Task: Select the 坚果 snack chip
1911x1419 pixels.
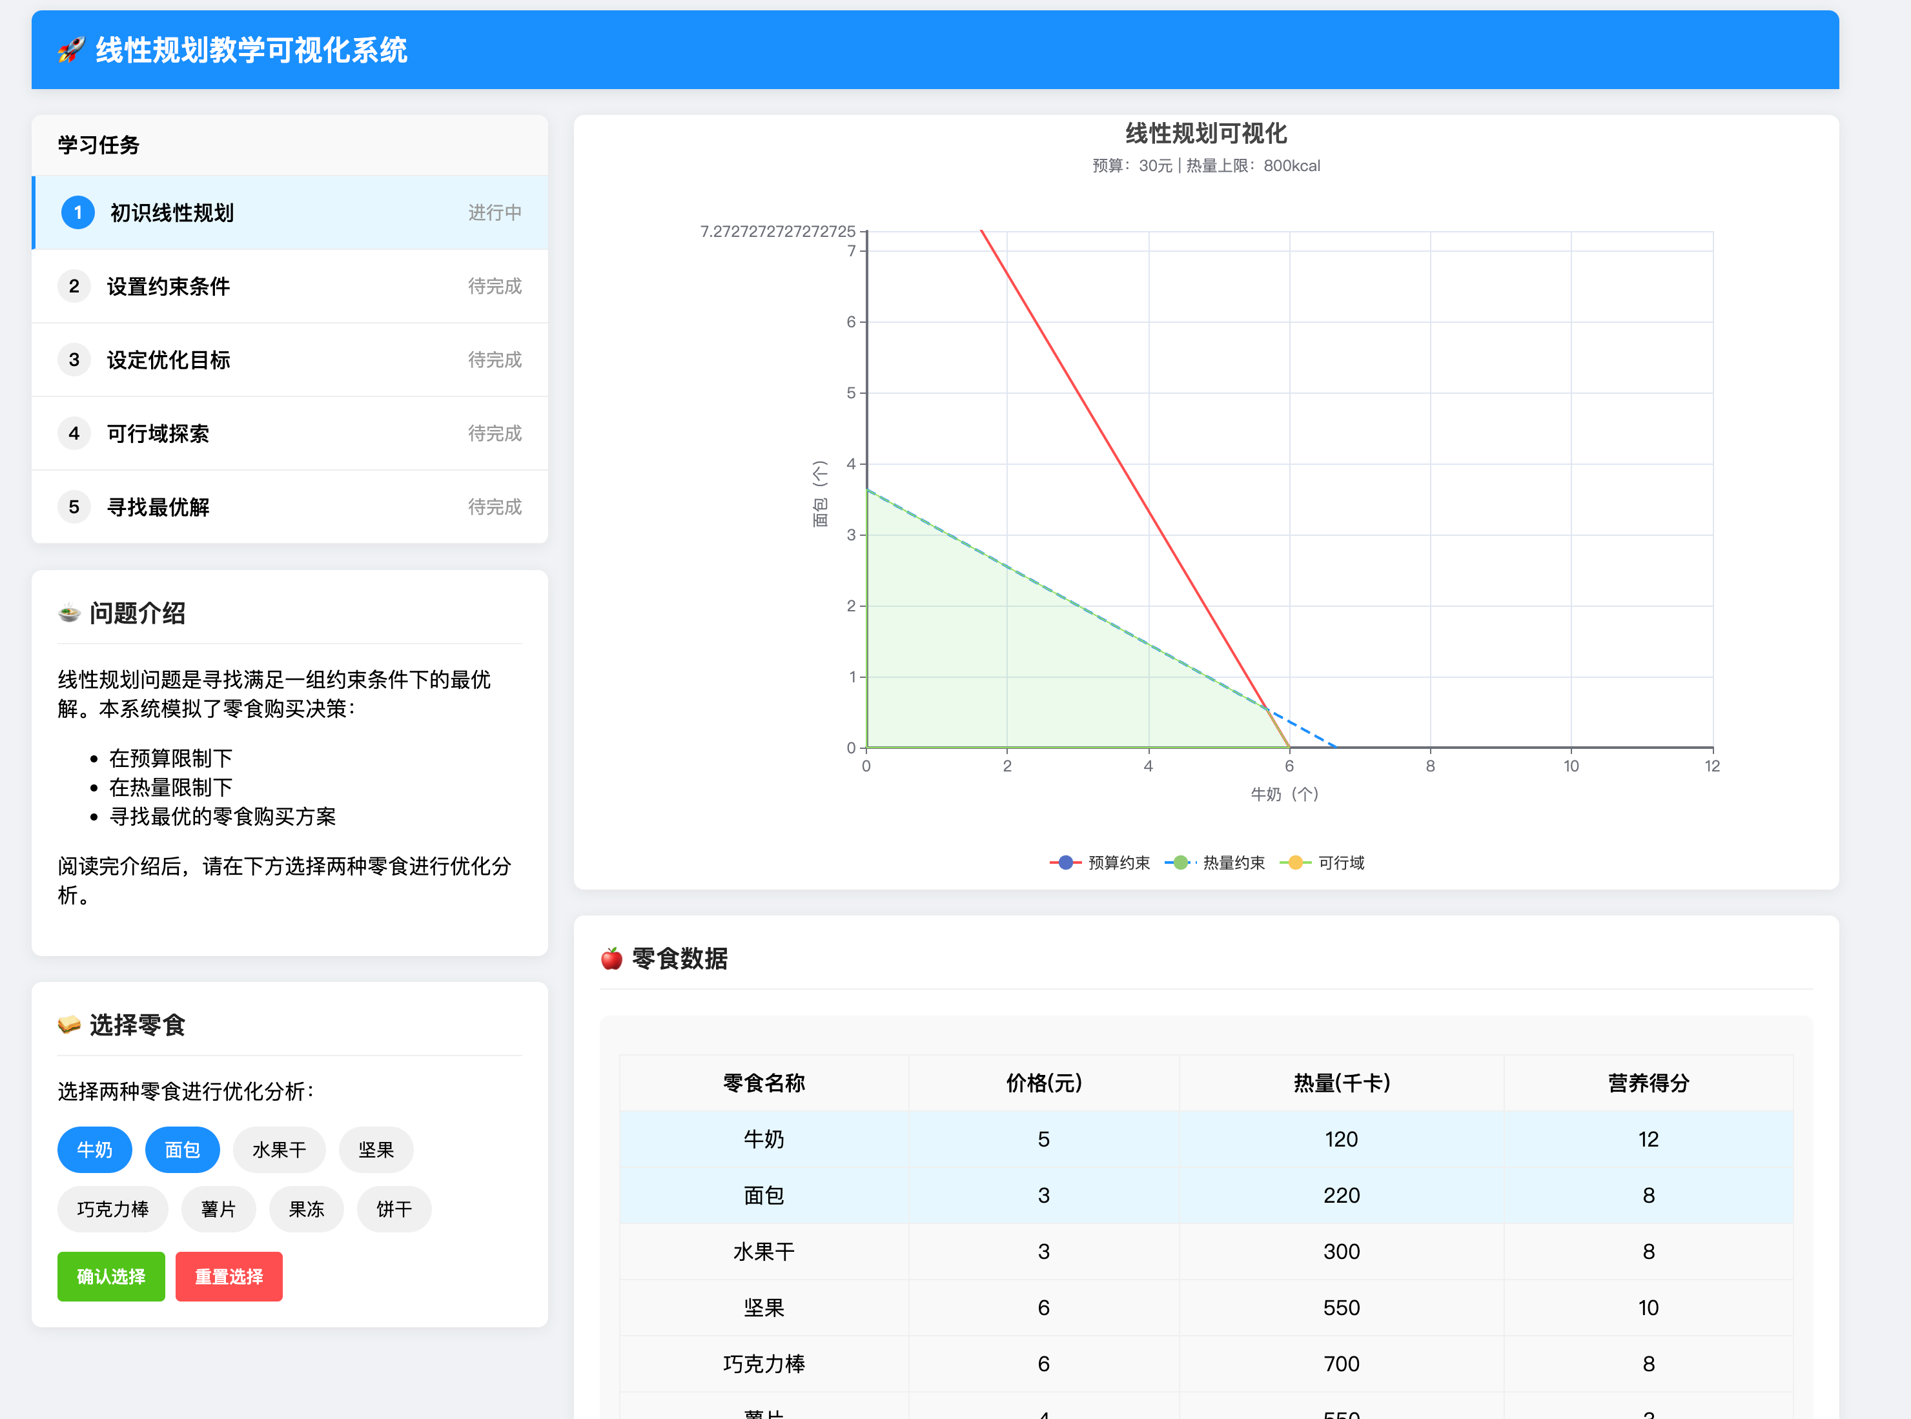Action: (x=375, y=1149)
